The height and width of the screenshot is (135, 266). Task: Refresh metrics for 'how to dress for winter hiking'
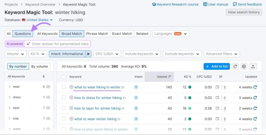tap(255, 98)
